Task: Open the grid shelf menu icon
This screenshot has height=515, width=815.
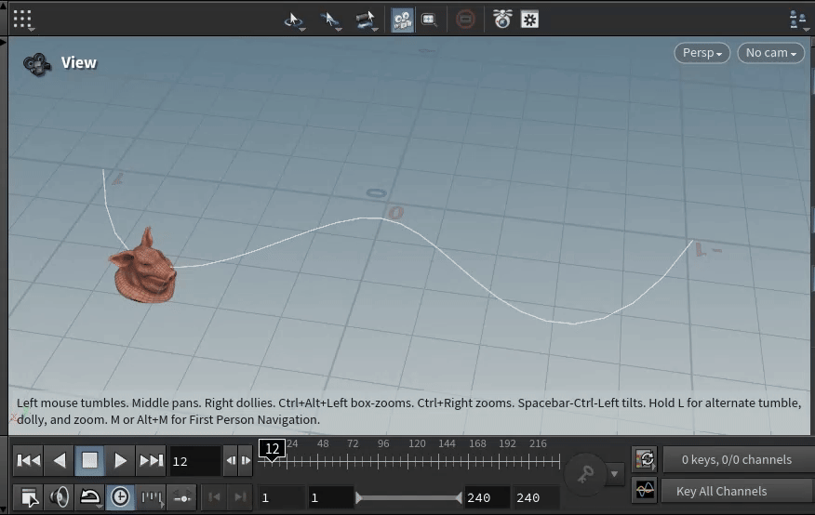Action: pyautogui.click(x=22, y=20)
